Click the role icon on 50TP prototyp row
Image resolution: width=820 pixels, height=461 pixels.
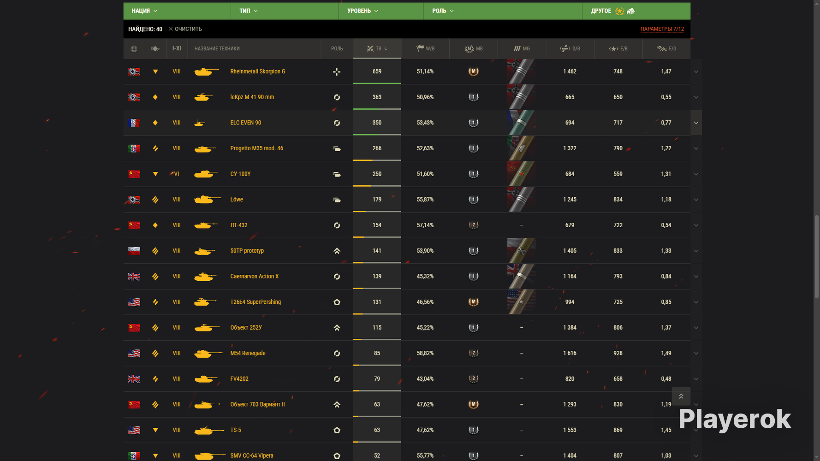pos(337,251)
